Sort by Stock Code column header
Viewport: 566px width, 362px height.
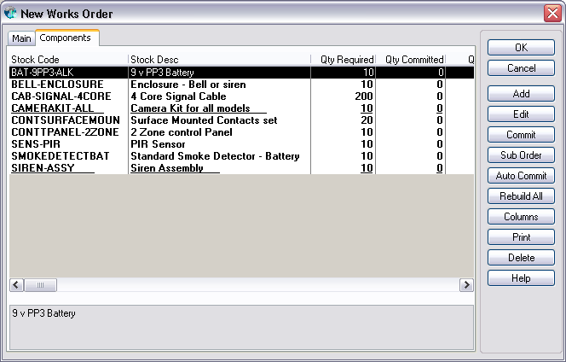[x=68, y=59]
